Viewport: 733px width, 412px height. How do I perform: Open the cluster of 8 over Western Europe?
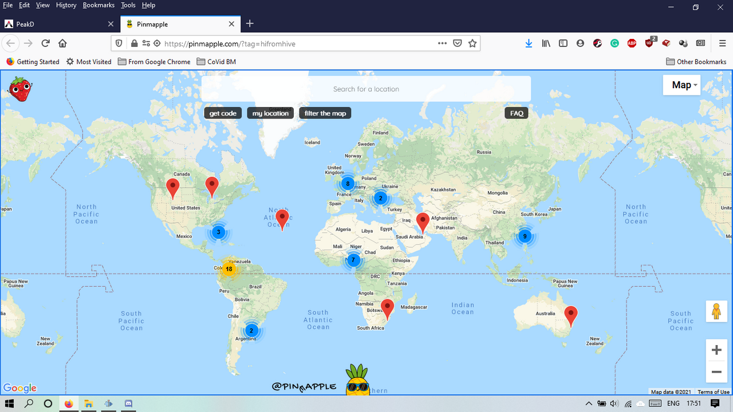348,184
